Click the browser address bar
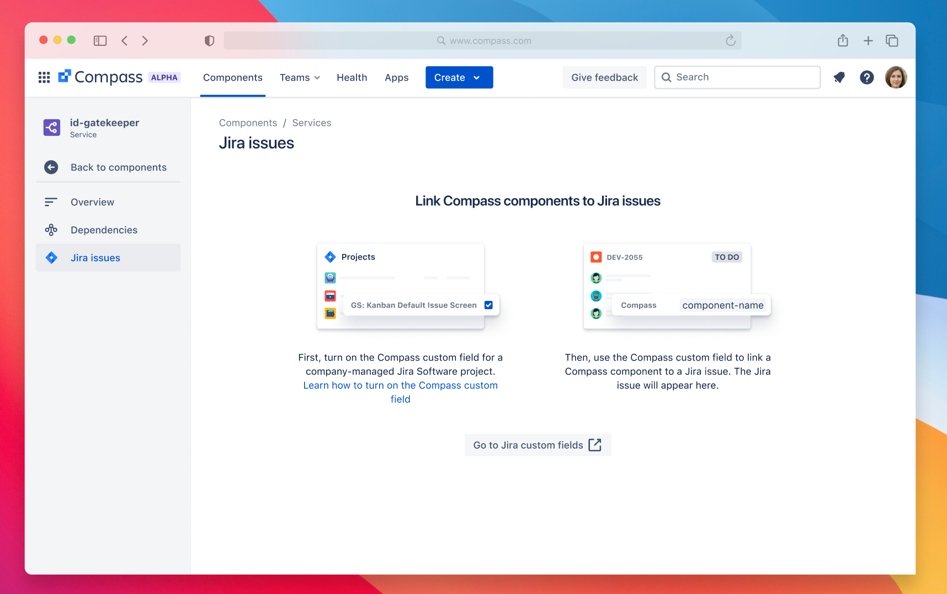This screenshot has height=594, width=947. tap(483, 41)
